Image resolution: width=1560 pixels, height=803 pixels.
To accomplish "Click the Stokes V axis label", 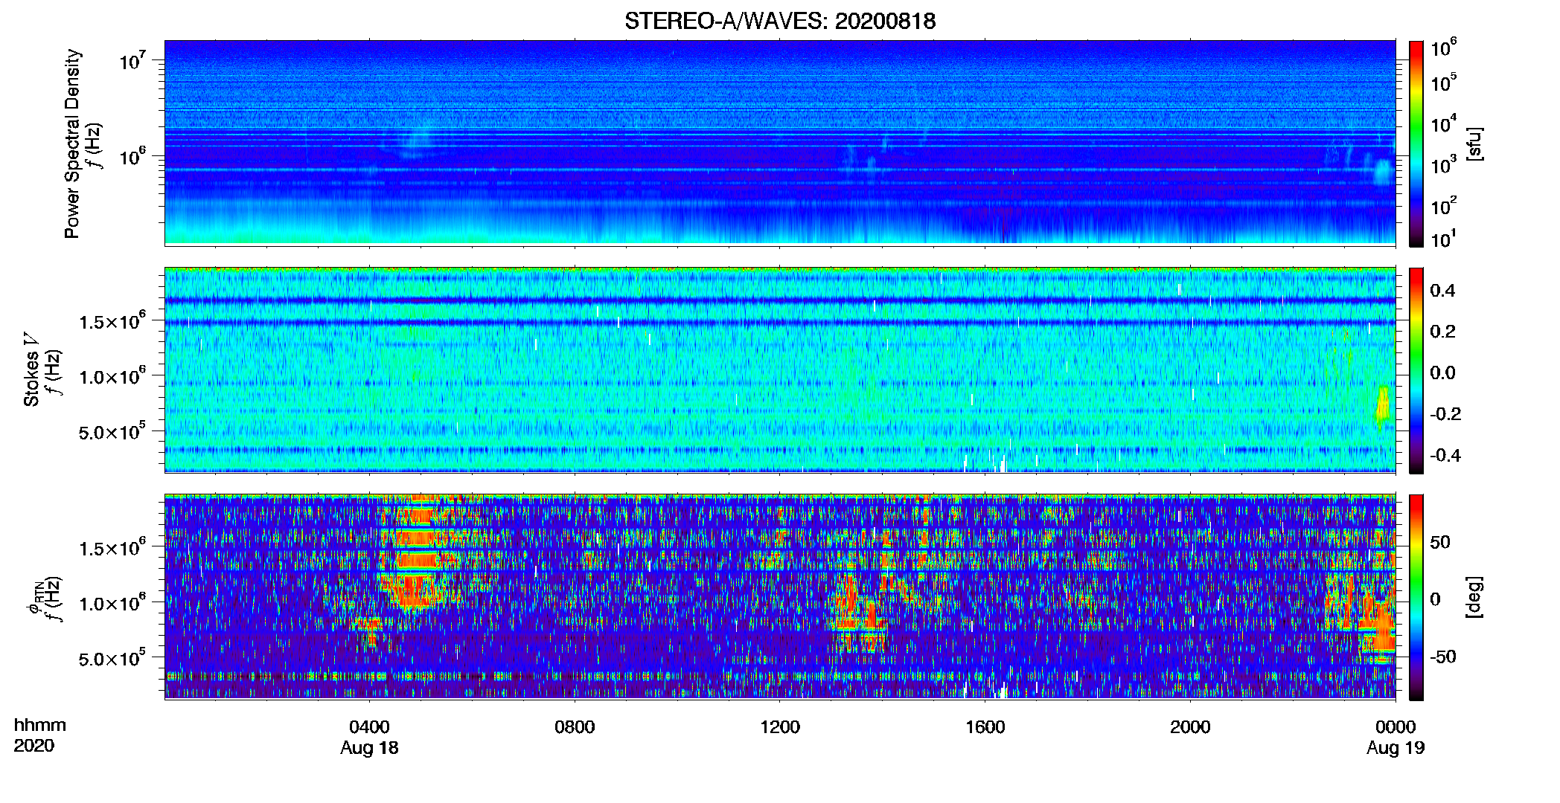I will click(31, 370).
